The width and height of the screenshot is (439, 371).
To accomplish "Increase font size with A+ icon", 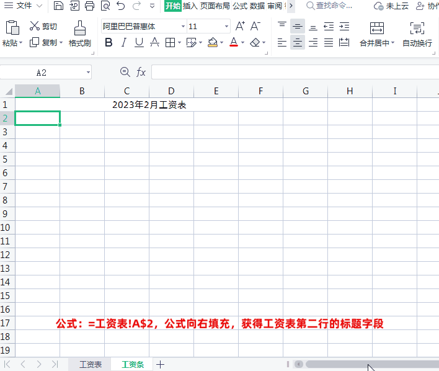I will (240, 26).
